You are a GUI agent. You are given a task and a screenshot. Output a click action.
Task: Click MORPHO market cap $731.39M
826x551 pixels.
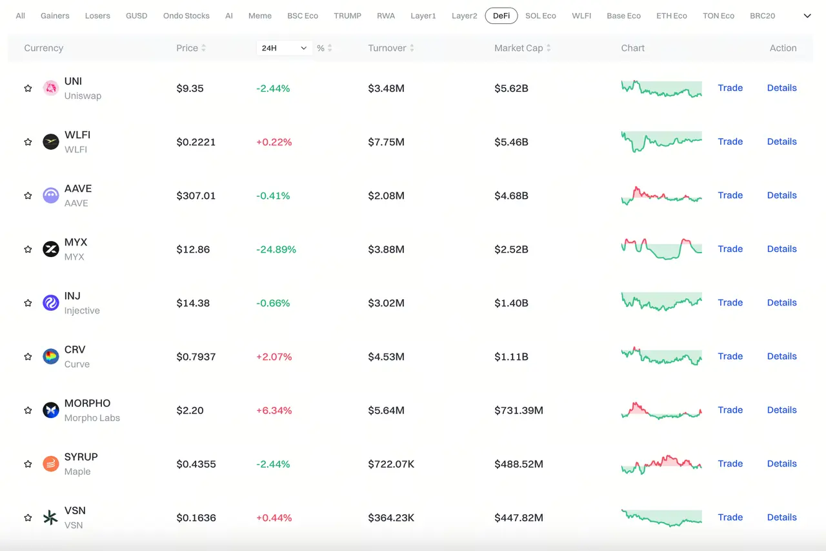tap(519, 410)
